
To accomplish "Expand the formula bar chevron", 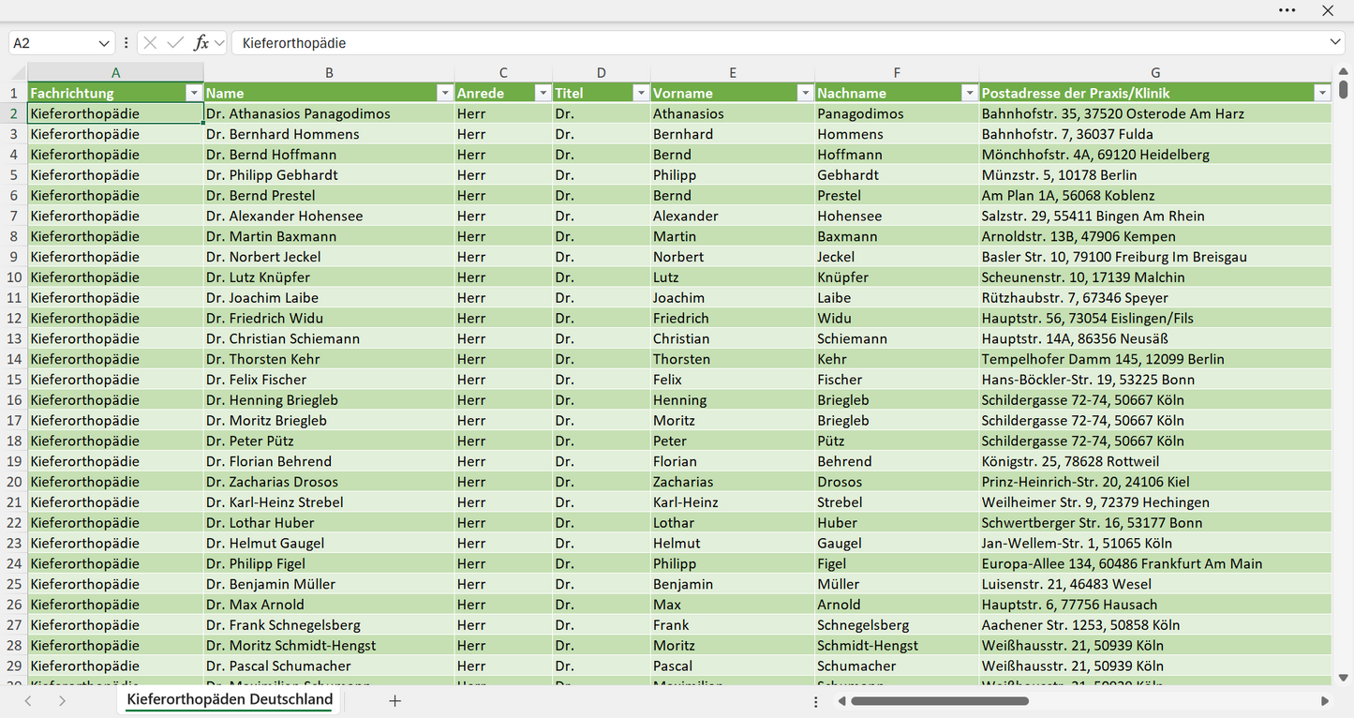I will [1335, 43].
